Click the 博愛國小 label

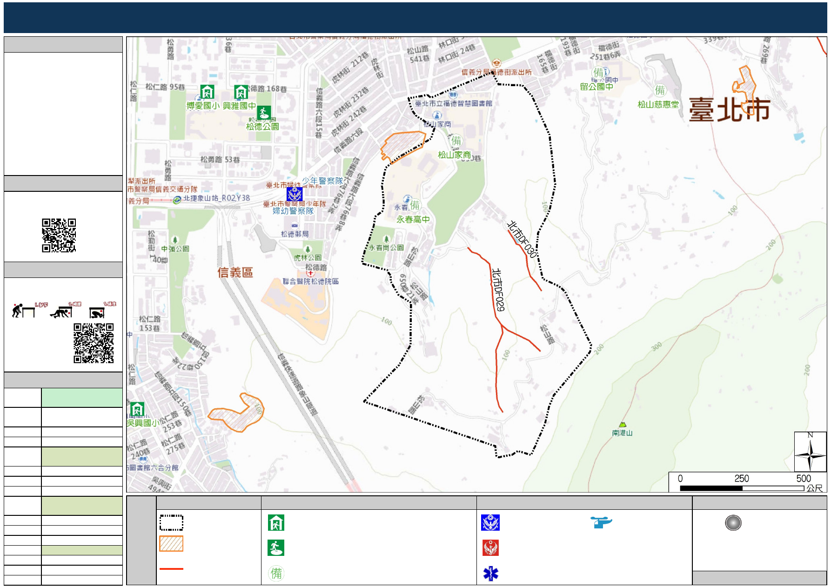point(203,106)
